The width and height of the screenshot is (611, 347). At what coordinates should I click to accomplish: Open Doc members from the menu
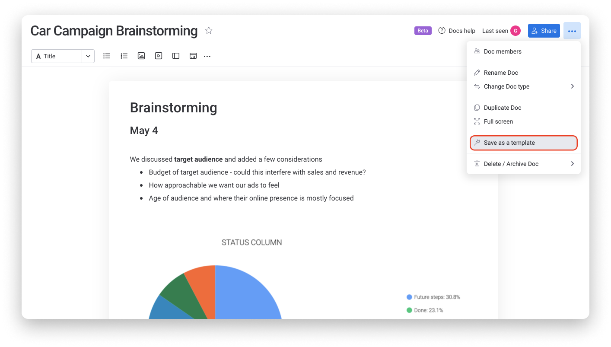[x=524, y=51]
